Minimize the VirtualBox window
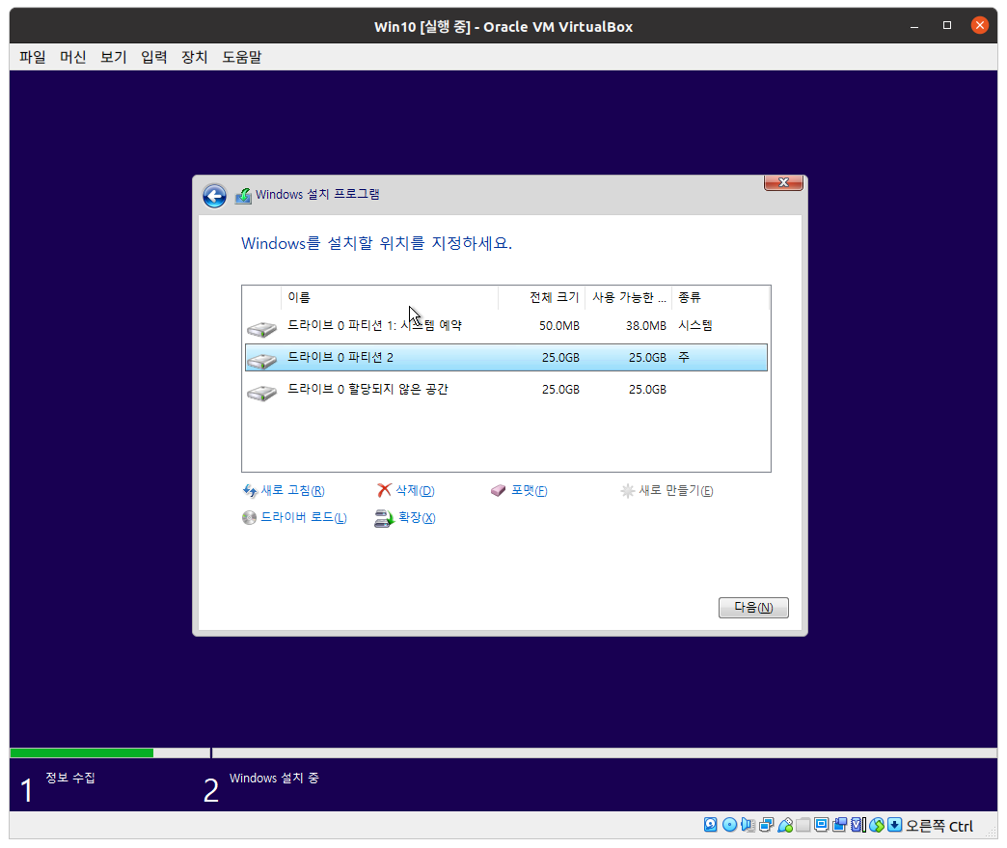This screenshot has height=848, width=1007. 913,26
